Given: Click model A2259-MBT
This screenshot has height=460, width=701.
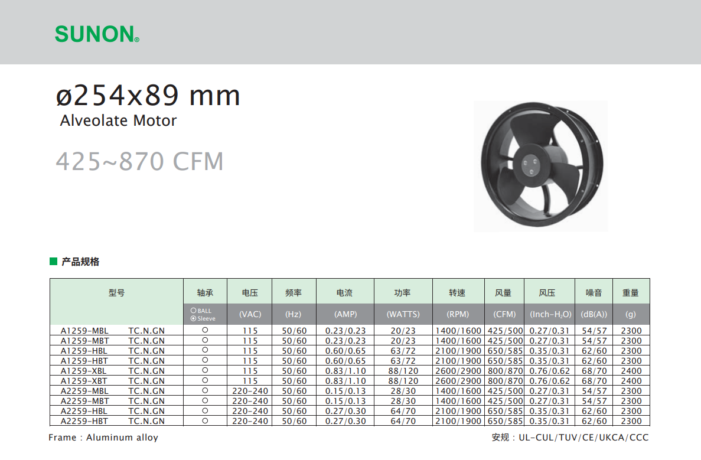Looking at the screenshot, I should 85,401.
